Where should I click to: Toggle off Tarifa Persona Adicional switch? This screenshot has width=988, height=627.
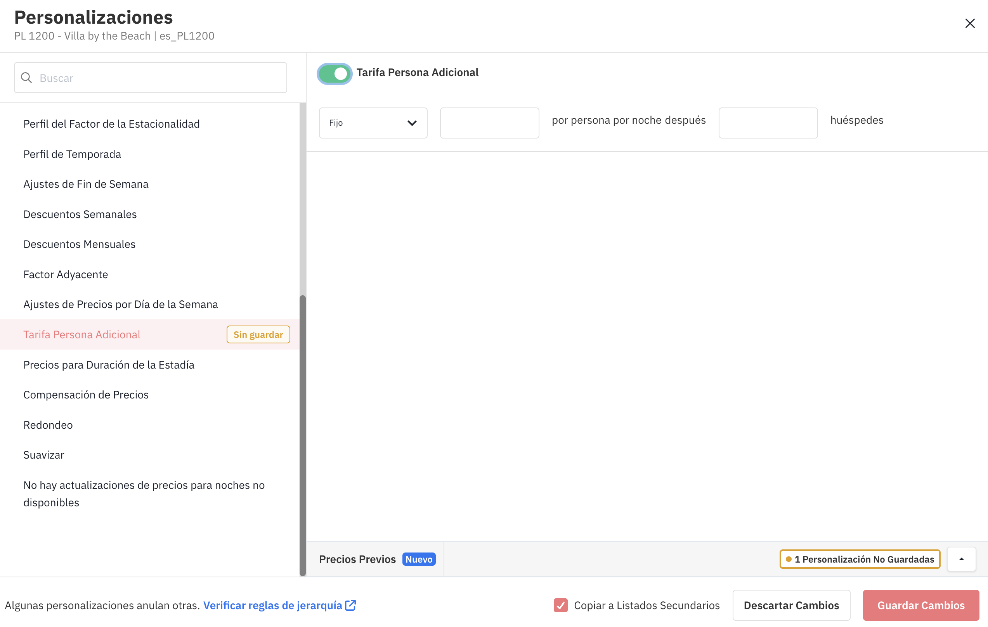coord(335,74)
